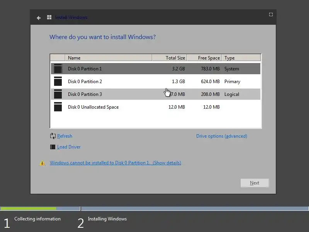Click the Logical type cell
Screen dimensions: 309x232
coord(231,94)
